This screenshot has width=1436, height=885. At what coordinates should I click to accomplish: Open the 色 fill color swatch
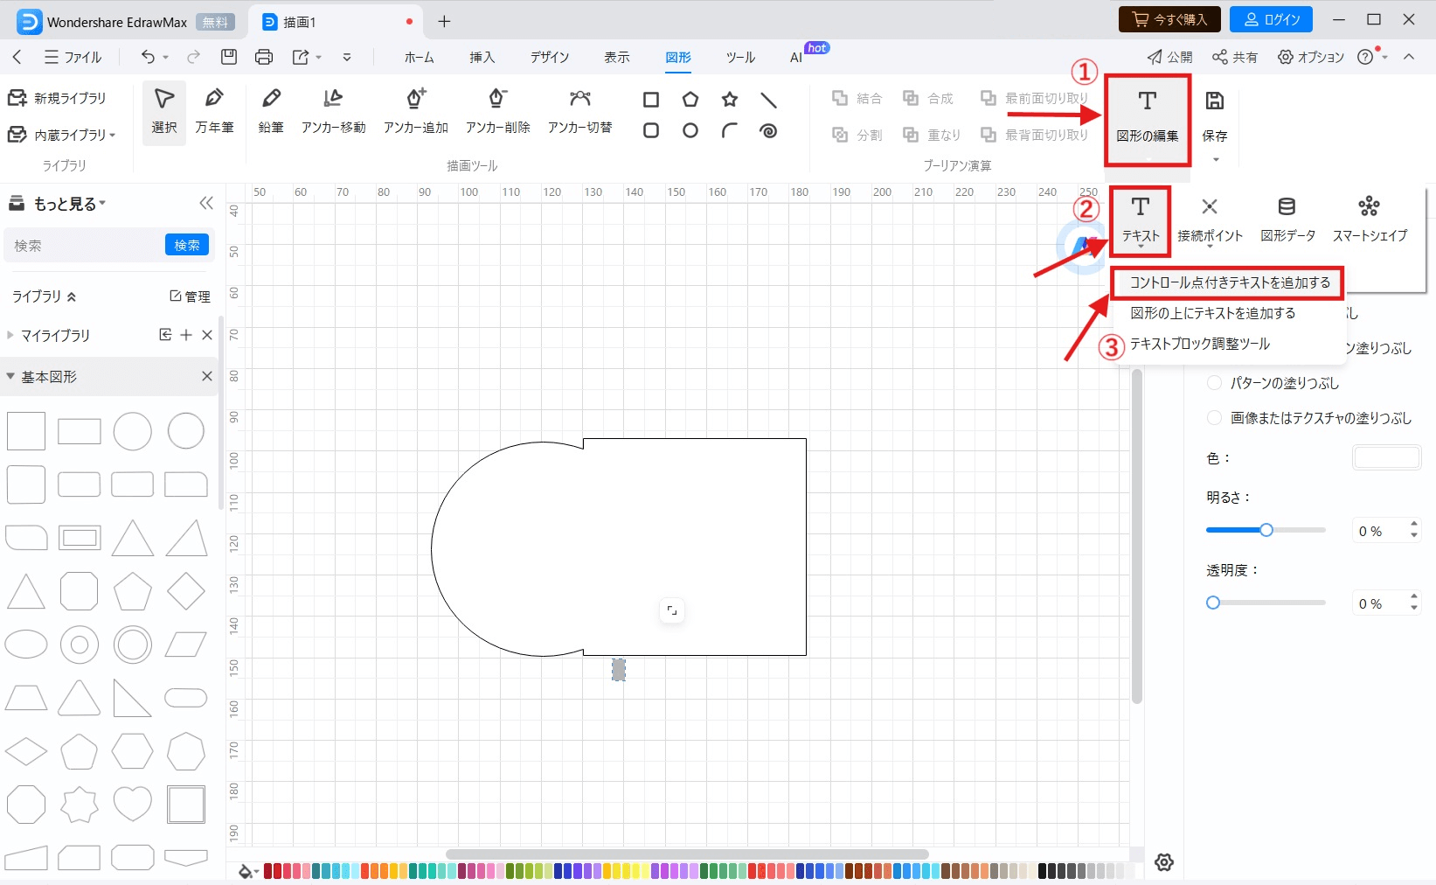point(1386,457)
